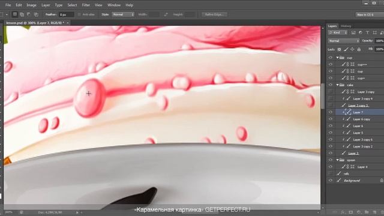Viewport: 384px width, 216px height.
Task: Create new layer icon
Action: click(374, 212)
